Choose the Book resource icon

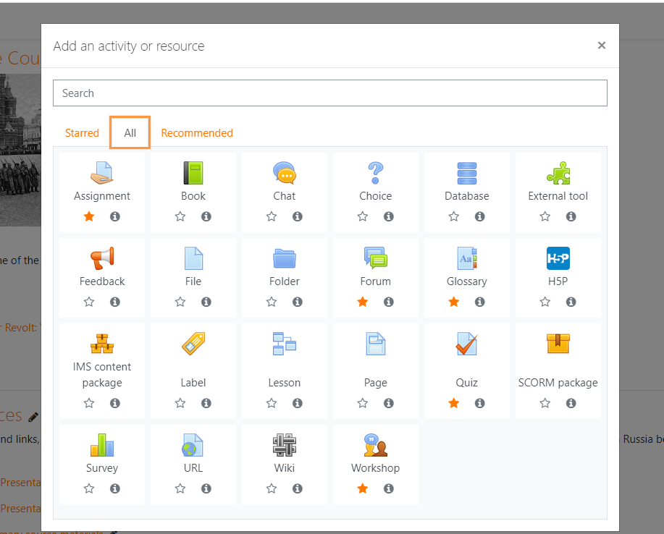coord(193,173)
